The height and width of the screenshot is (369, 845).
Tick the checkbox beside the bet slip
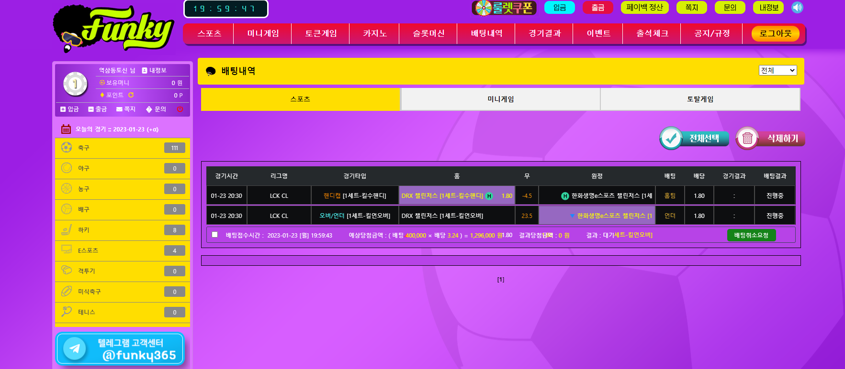click(215, 235)
